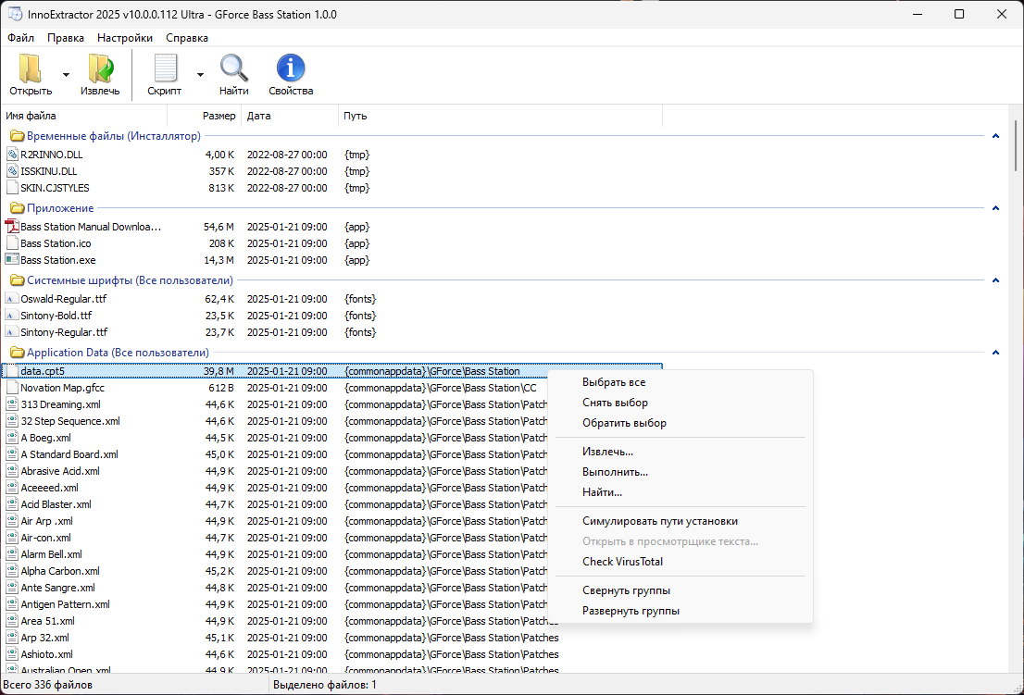Viewport: 1024px width, 695px height.
Task: Click the Скрипт toolbar icon
Action: tap(165, 68)
